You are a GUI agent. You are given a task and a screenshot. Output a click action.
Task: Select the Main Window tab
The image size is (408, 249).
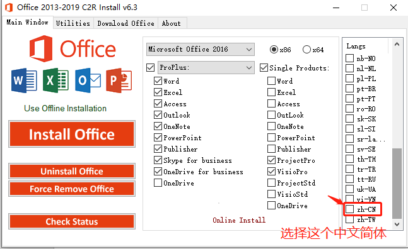27,22
